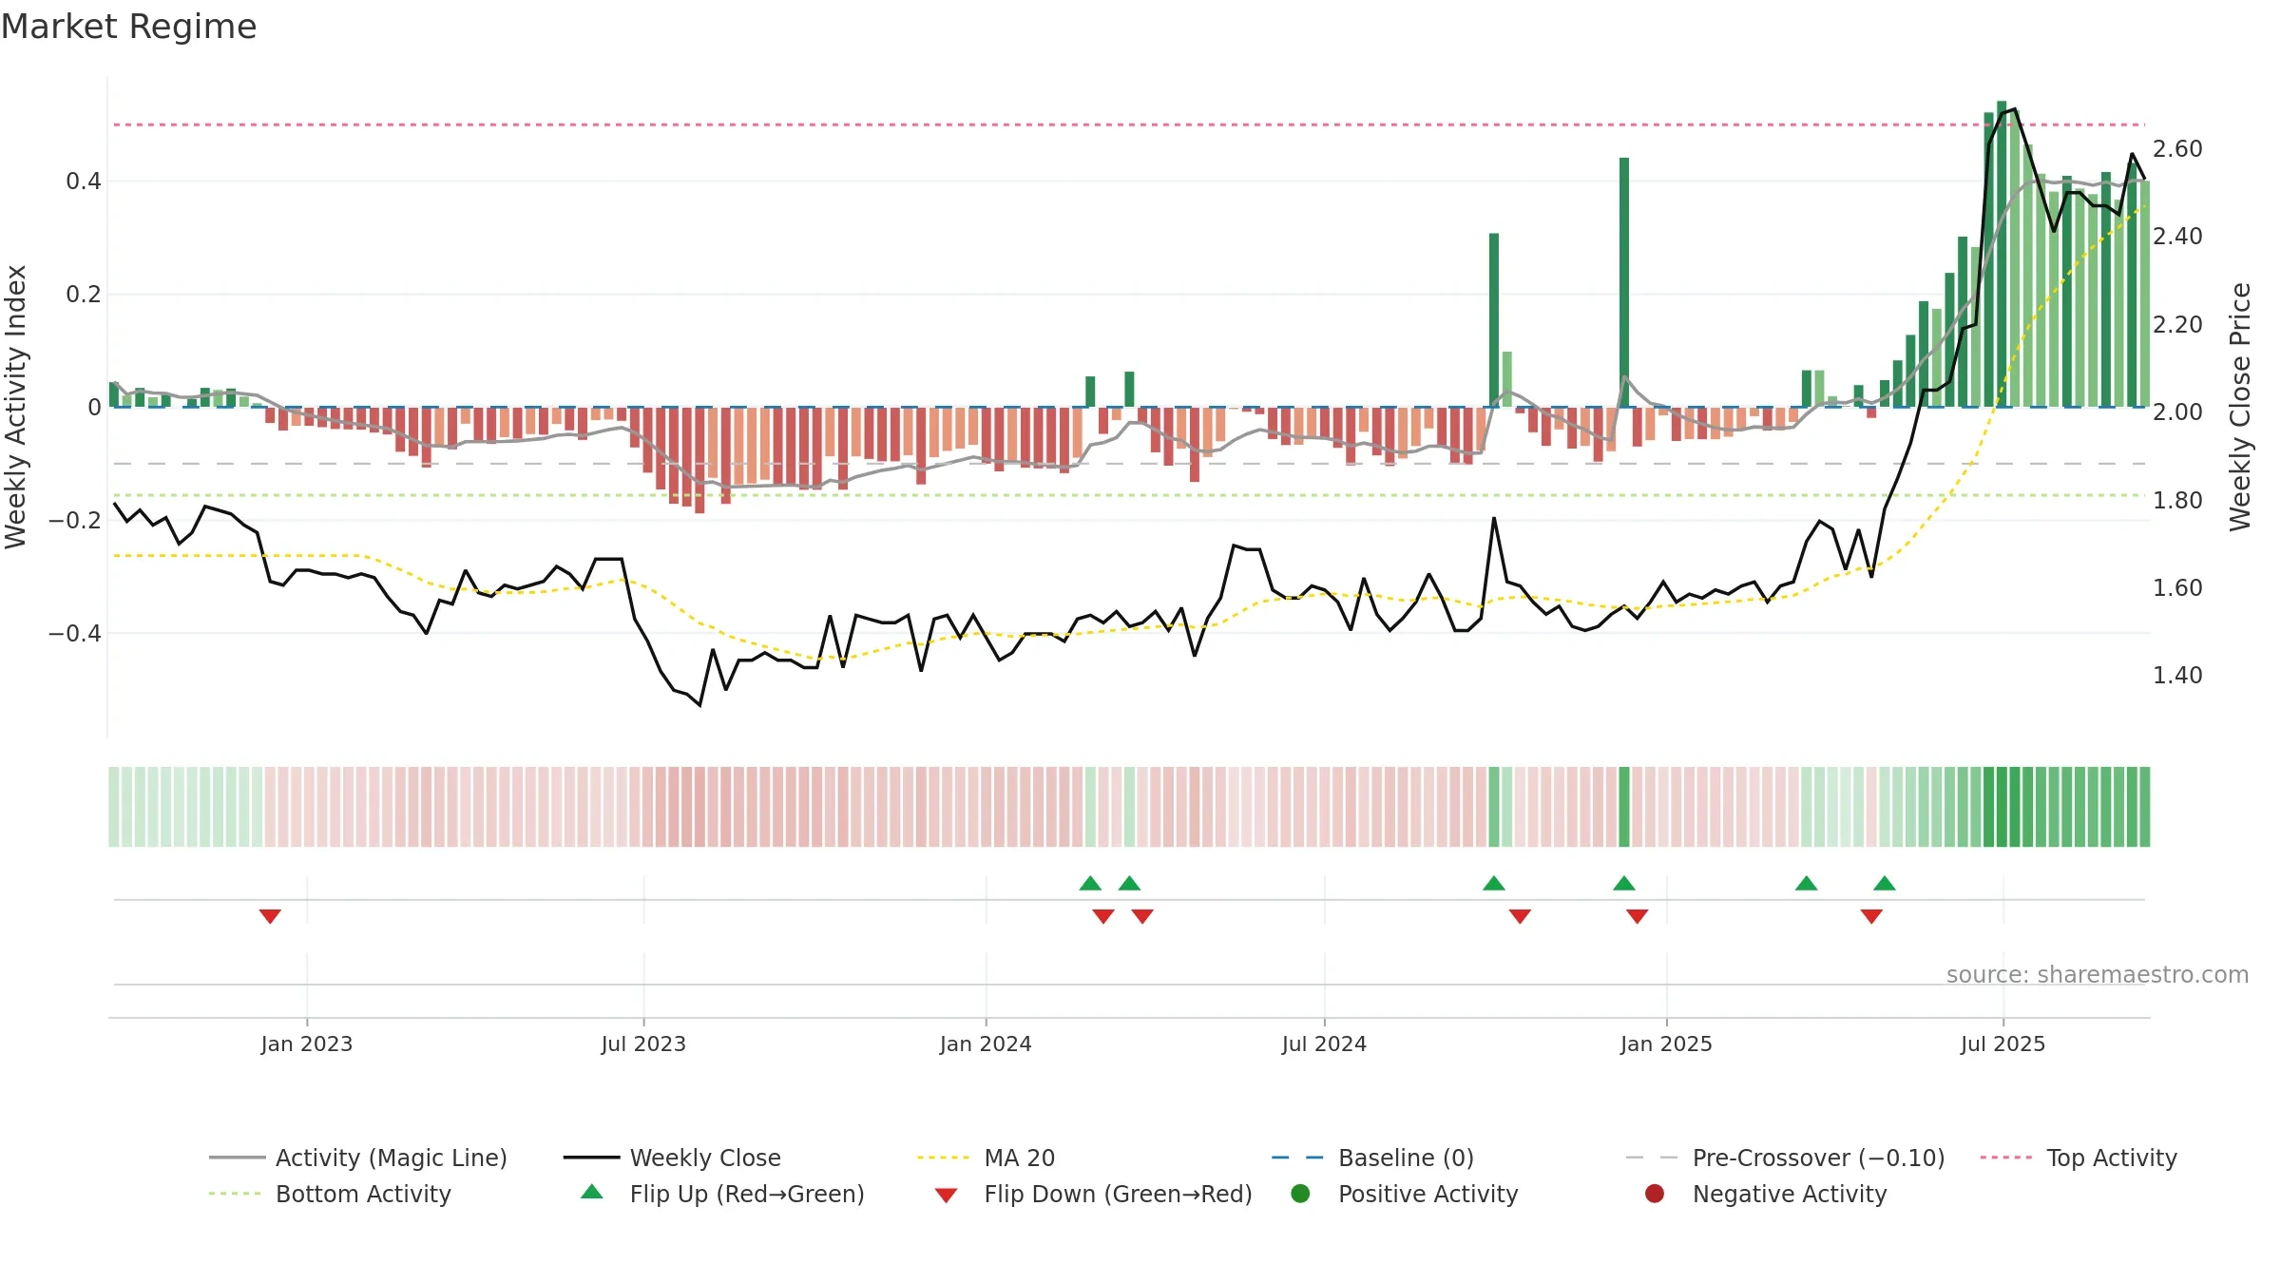Click the last green flip-up marker before Jul 2025
The height and width of the screenshot is (1283, 2281).
pos(1885,884)
